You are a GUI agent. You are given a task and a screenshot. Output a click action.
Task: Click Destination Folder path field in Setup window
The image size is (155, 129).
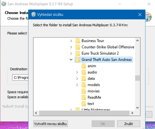[20, 77]
